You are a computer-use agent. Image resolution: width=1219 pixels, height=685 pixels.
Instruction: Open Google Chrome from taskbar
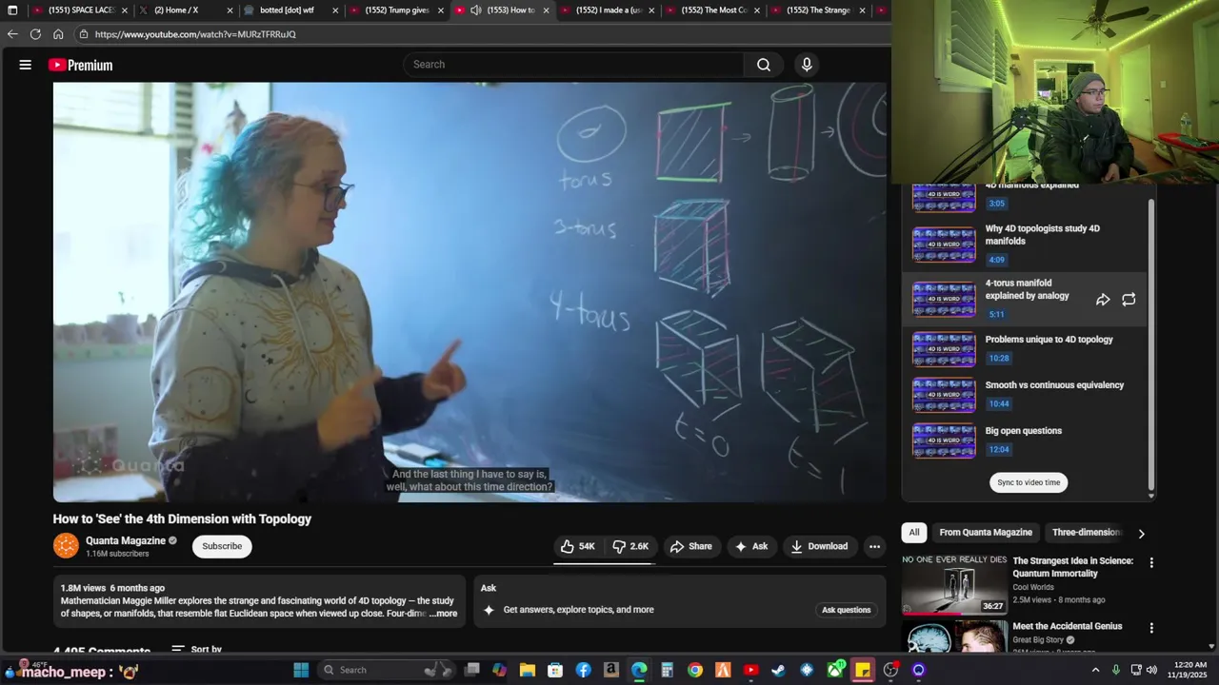pyautogui.click(x=695, y=670)
